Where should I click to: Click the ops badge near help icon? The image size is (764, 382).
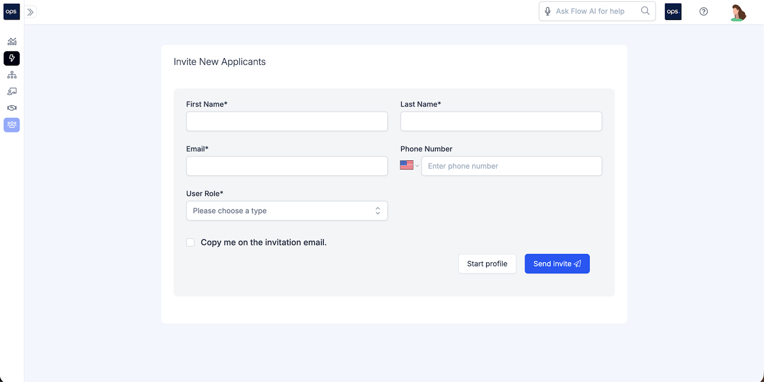coord(673,11)
